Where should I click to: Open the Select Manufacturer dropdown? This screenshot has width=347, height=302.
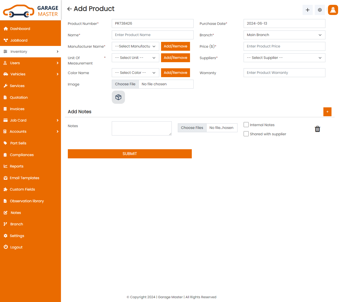pyautogui.click(x=135, y=46)
